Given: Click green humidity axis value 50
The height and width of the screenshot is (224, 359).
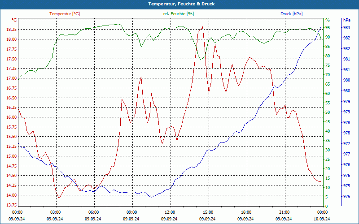Looking at the screenshot, I should pyautogui.click(x=328, y=112).
